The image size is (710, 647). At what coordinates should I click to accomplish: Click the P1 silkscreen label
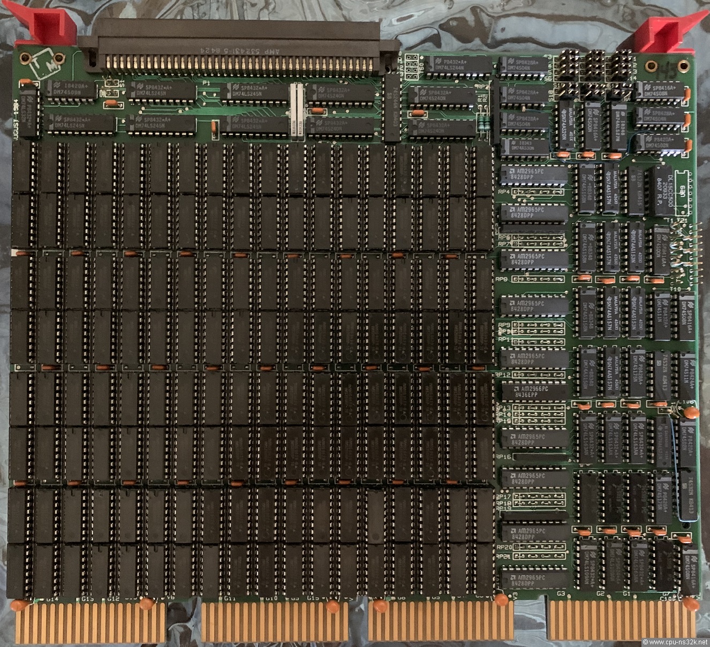(x=205, y=84)
